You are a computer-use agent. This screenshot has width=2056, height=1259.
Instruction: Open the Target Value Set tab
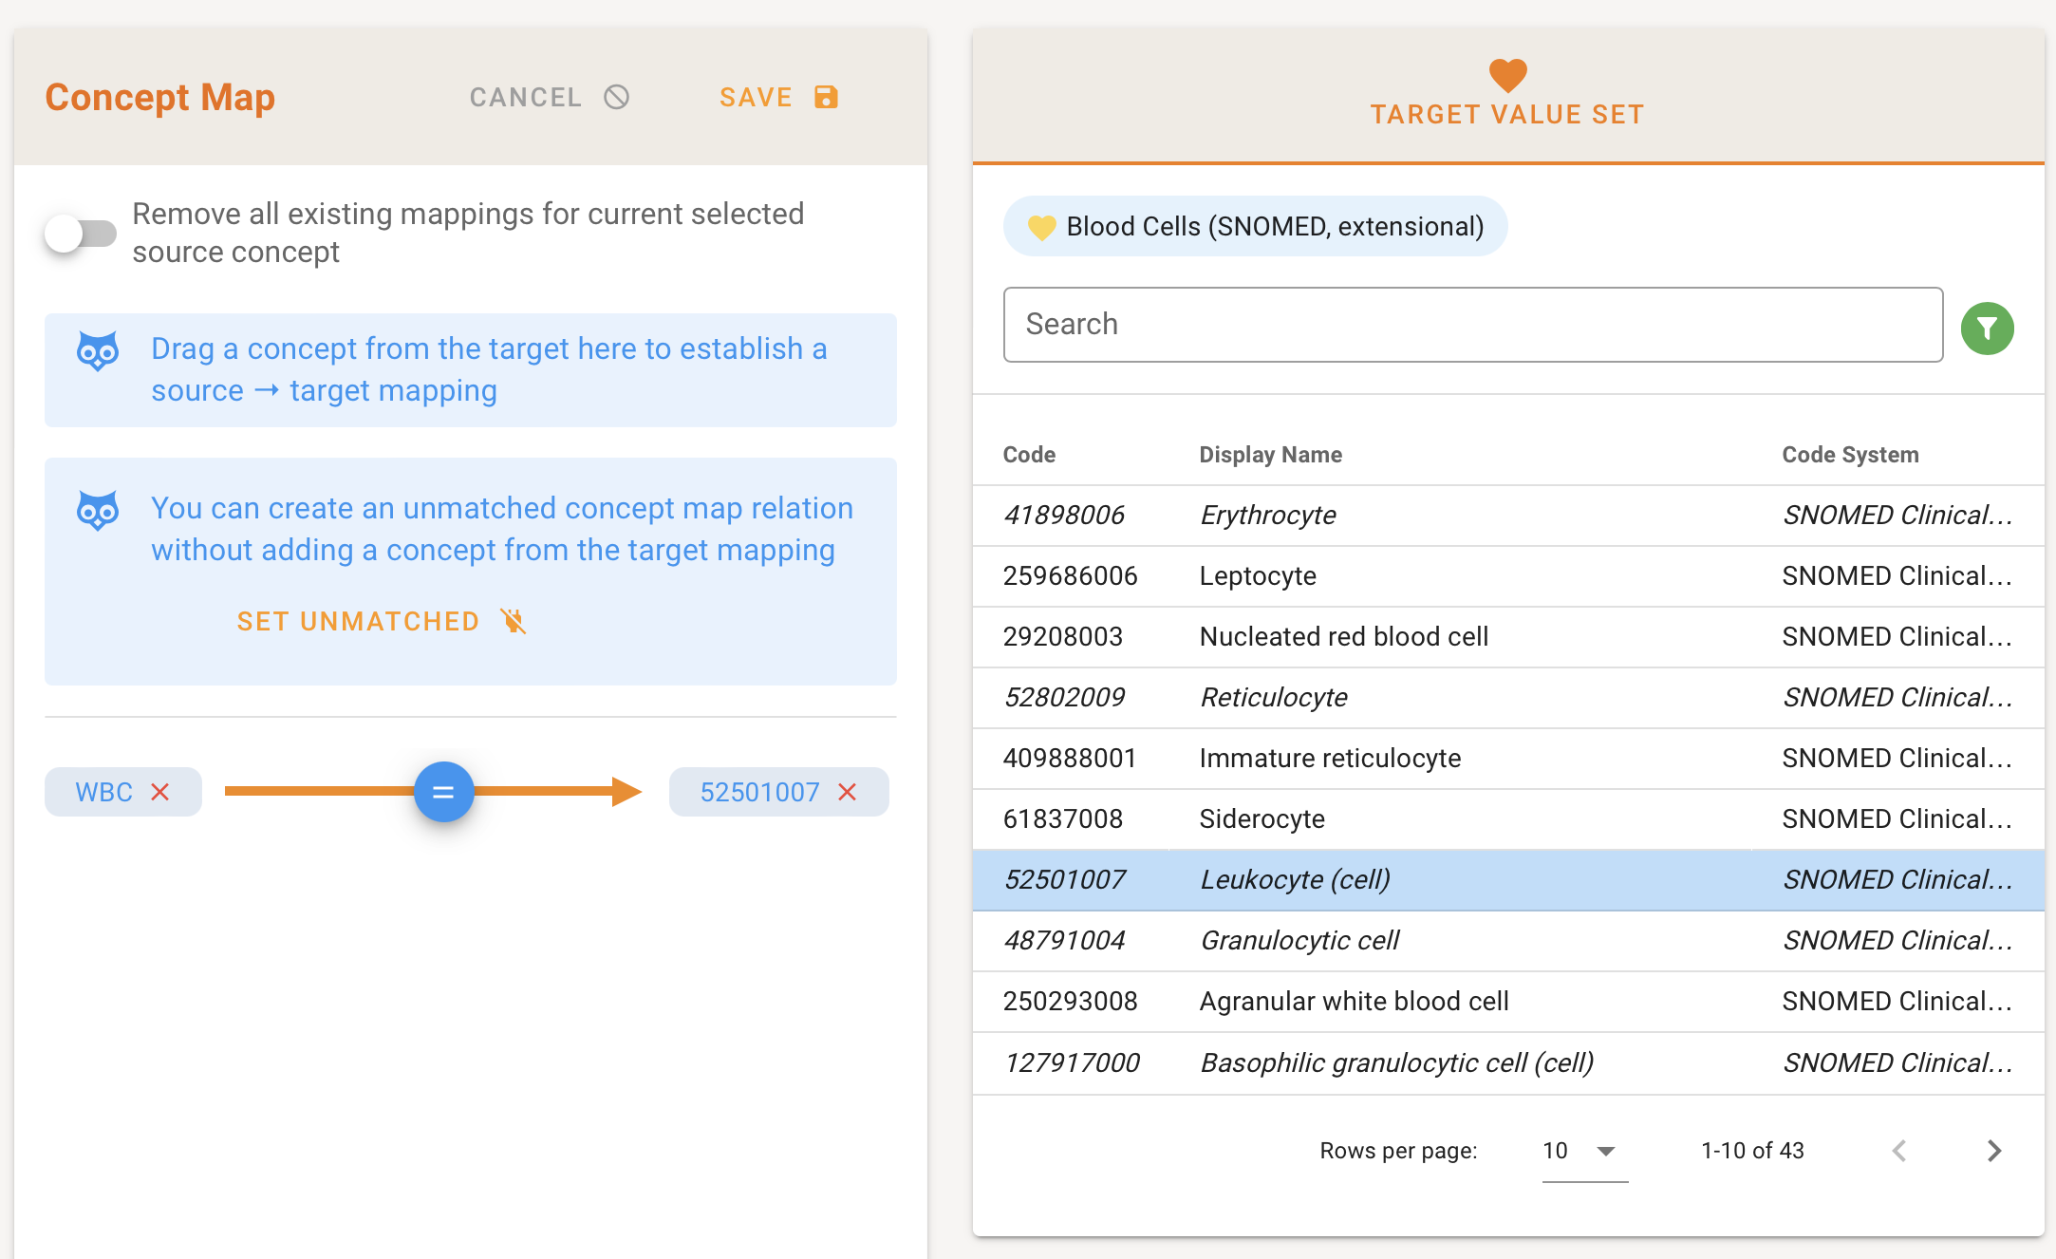1507,114
